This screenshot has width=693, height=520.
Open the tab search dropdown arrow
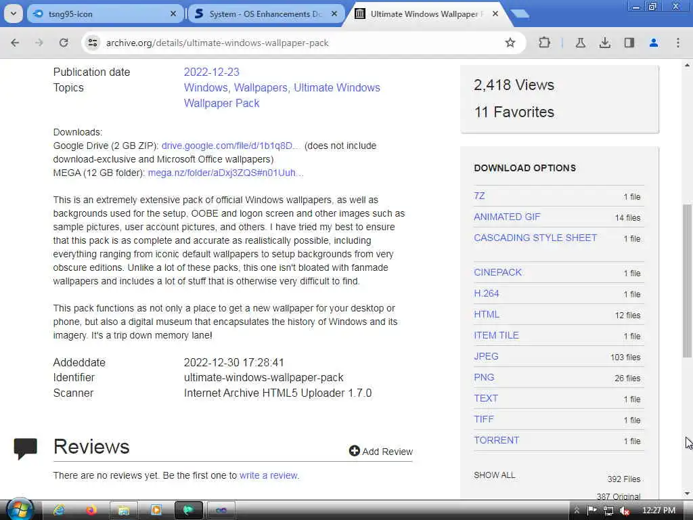click(x=14, y=14)
